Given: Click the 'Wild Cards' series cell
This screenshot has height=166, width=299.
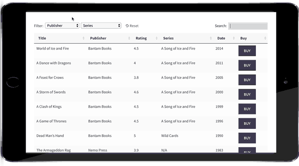Looking at the screenshot, I should (x=170, y=136).
